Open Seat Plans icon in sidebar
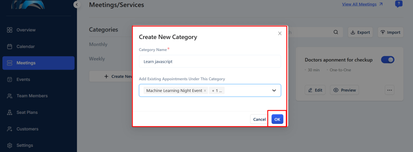The width and height of the screenshot is (413, 152). click(x=10, y=112)
